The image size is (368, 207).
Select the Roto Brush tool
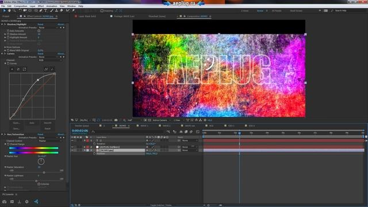click(68, 10)
